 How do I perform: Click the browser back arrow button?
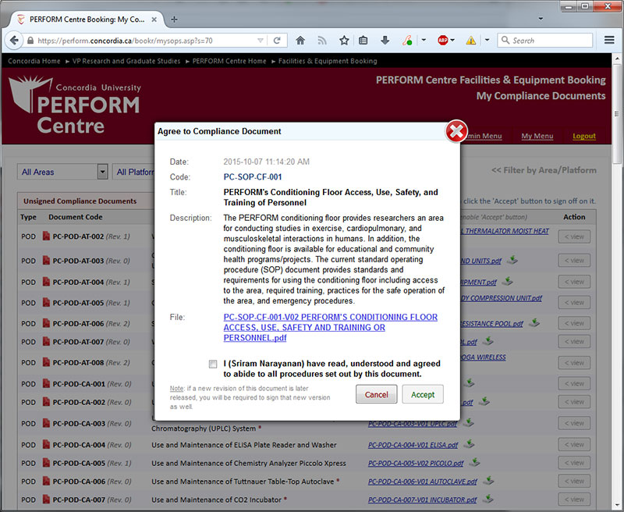click(14, 40)
